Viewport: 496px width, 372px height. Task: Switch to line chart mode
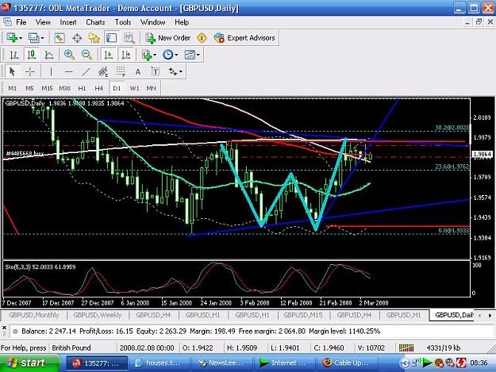[x=48, y=55]
